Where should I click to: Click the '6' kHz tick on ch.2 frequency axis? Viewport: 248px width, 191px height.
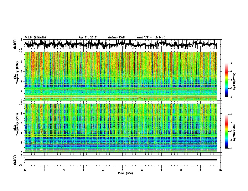point(22,123)
